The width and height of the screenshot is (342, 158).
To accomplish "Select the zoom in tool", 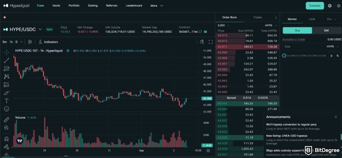I will tap(7, 128).
